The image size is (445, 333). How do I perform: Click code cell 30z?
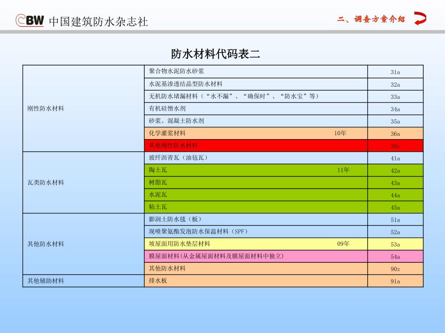coord(395,146)
